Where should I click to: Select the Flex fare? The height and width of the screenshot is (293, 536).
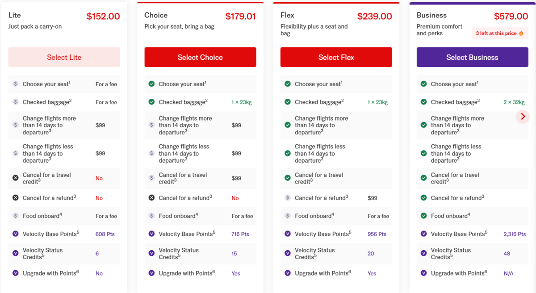(x=336, y=57)
